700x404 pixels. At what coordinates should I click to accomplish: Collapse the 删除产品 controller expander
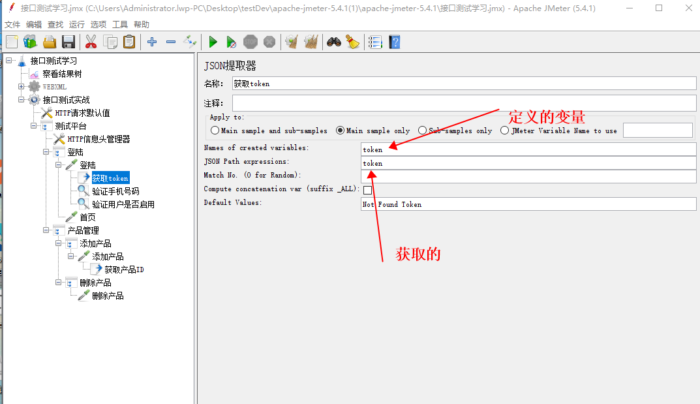tap(59, 283)
